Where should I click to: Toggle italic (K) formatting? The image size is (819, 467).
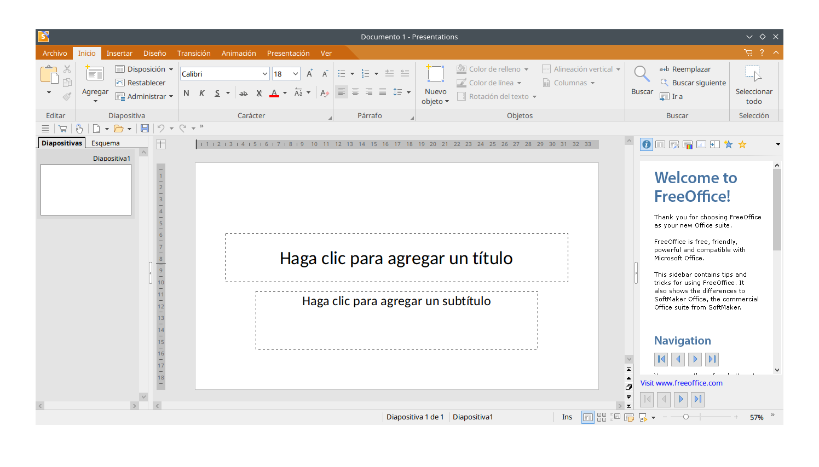[x=202, y=93]
